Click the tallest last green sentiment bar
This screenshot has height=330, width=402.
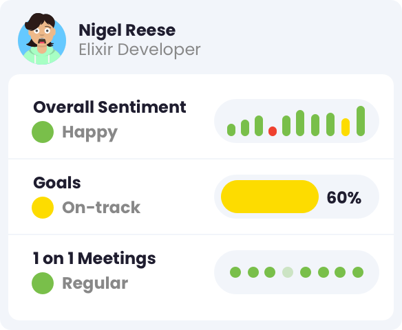[x=361, y=121]
